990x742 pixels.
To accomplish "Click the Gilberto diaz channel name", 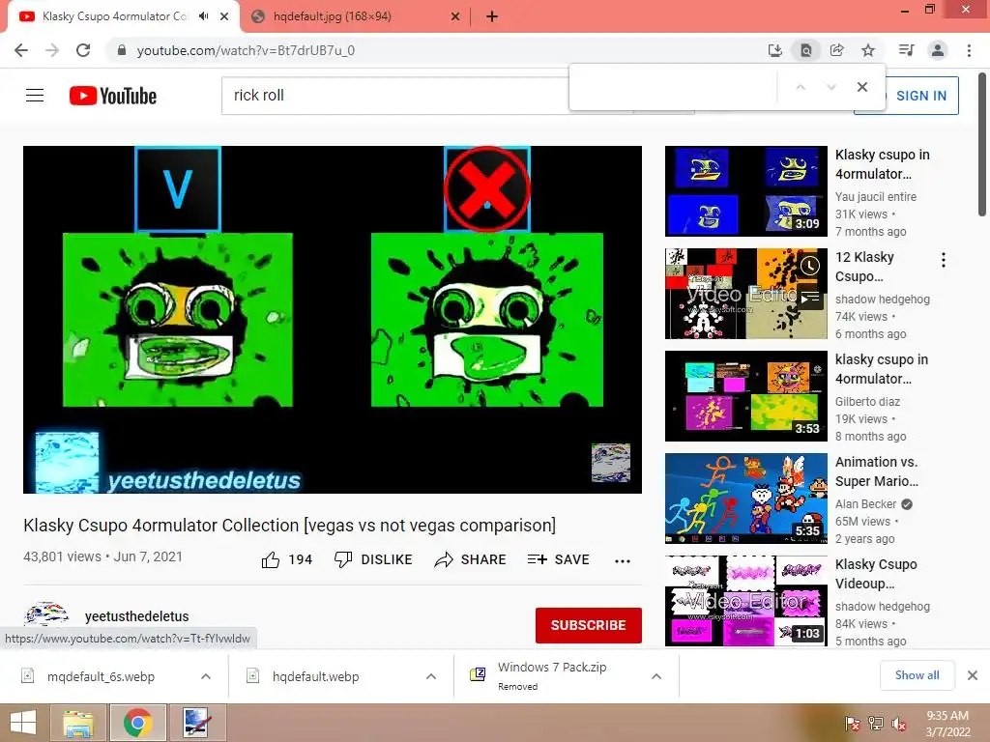I will coord(867,401).
